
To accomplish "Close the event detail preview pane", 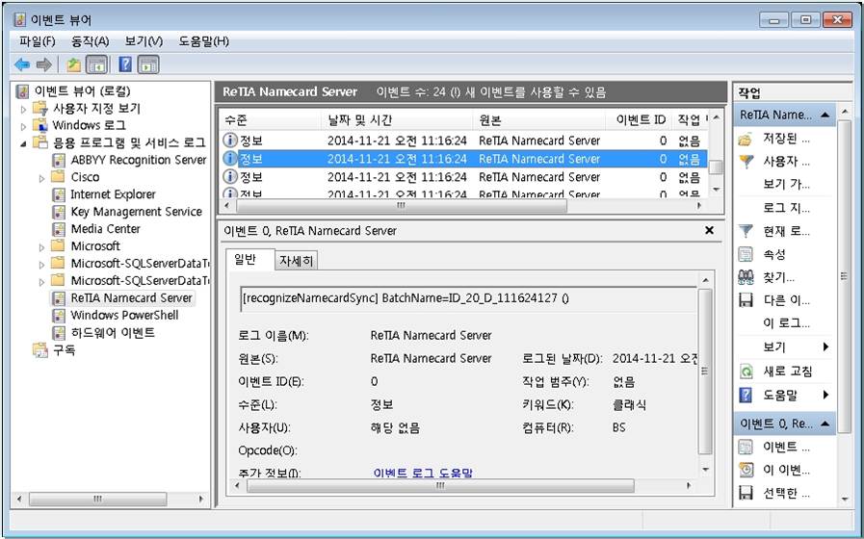I will [709, 231].
